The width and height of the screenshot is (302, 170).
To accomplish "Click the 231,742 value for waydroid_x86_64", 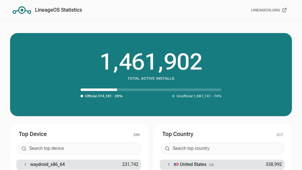I will [130, 164].
